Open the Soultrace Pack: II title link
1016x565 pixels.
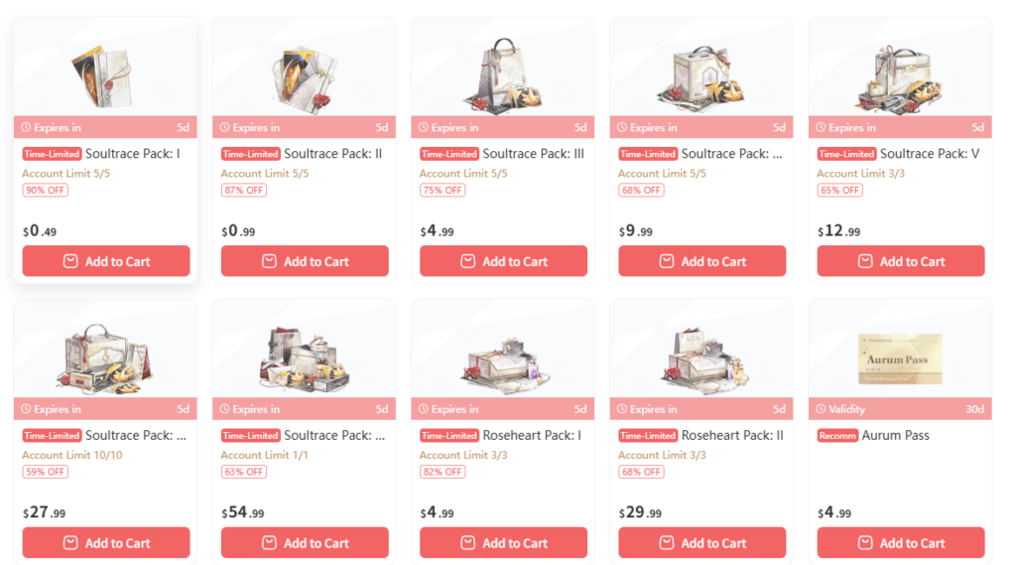pyautogui.click(x=333, y=154)
